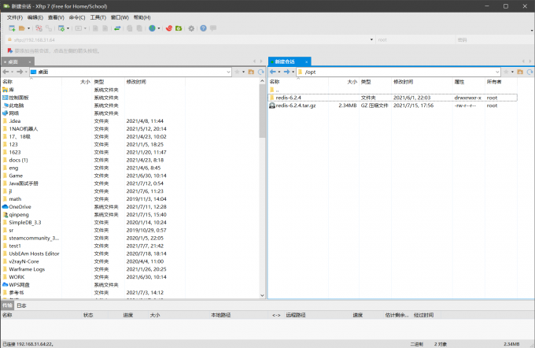Viewport: 535px width, 348px height.
Task: Close the local 桌面 tab
Action: tap(30, 62)
